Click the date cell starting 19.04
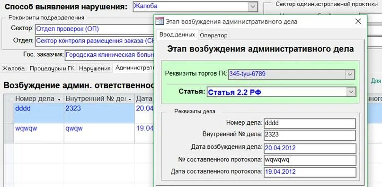The width and height of the screenshot is (382, 187). pos(144,133)
